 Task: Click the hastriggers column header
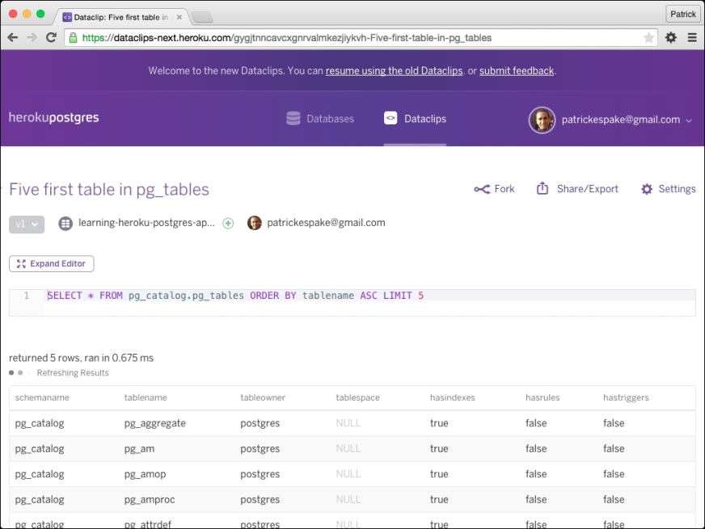pyautogui.click(x=626, y=398)
